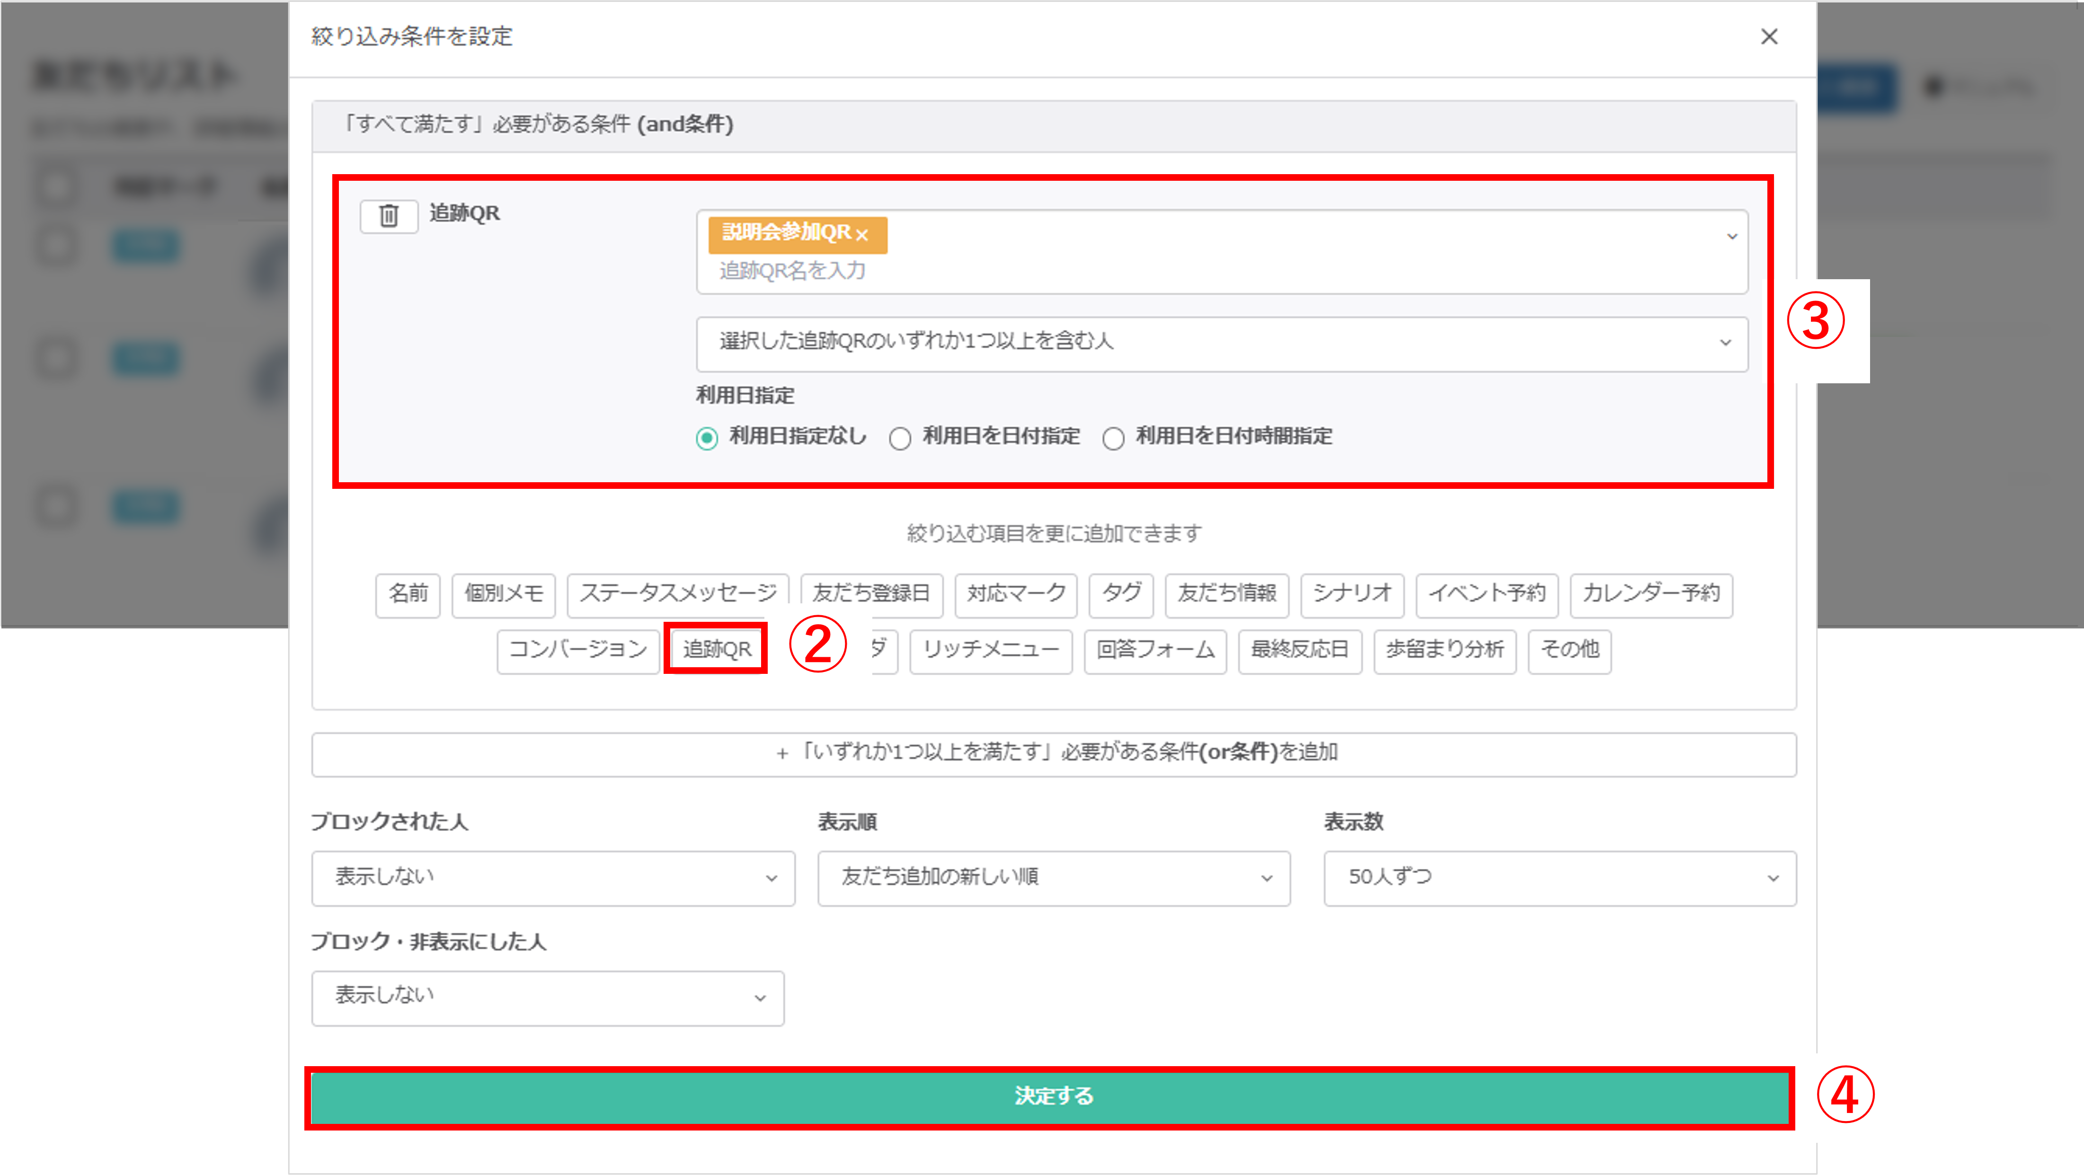
Task: Add the 回答フォーム filter item
Action: pos(1154,651)
